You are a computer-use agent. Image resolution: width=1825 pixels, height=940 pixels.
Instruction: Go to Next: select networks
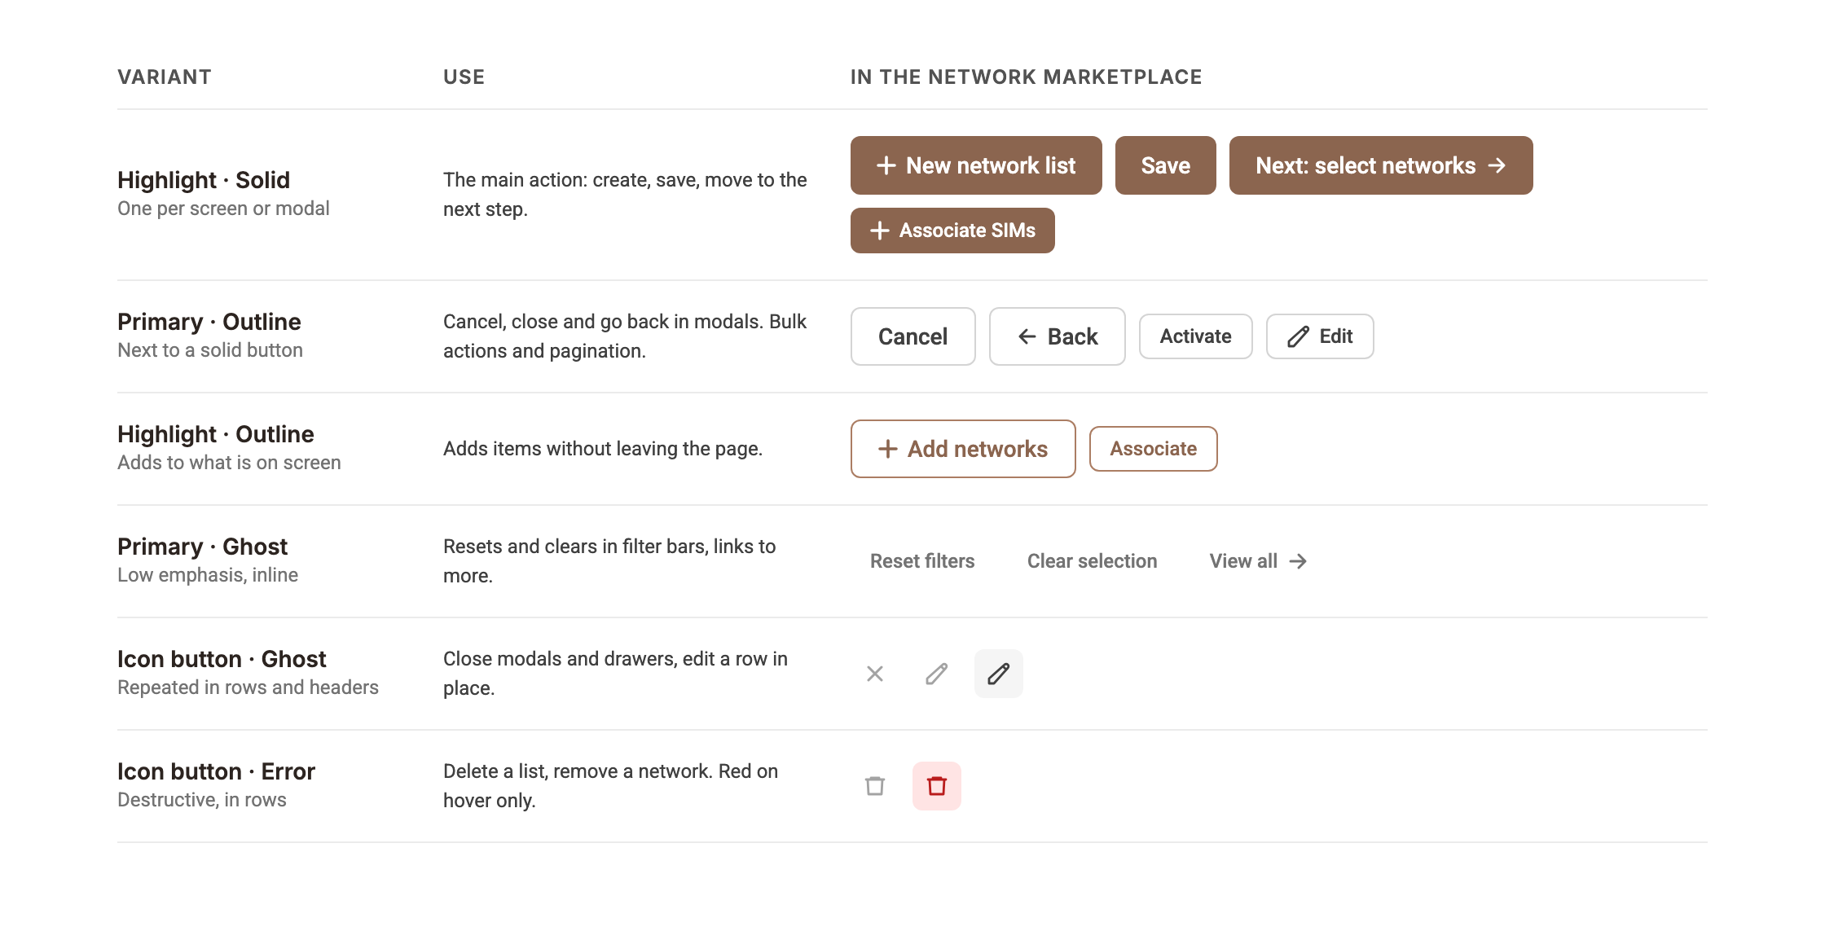1381,165
